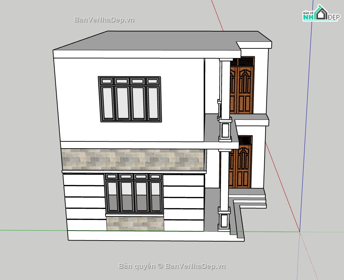The image size is (344, 280).
Task: Select the upper floor four-panel window
Action: pyautogui.click(x=130, y=99)
